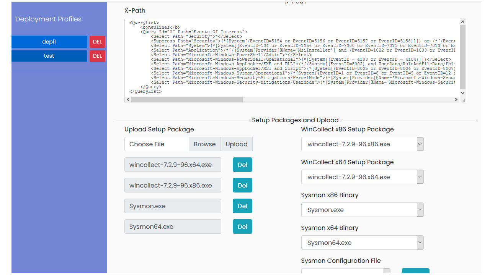Click the X-Path vertical scrollbar down arrow
The image size is (490, 275).
tap(462, 93)
